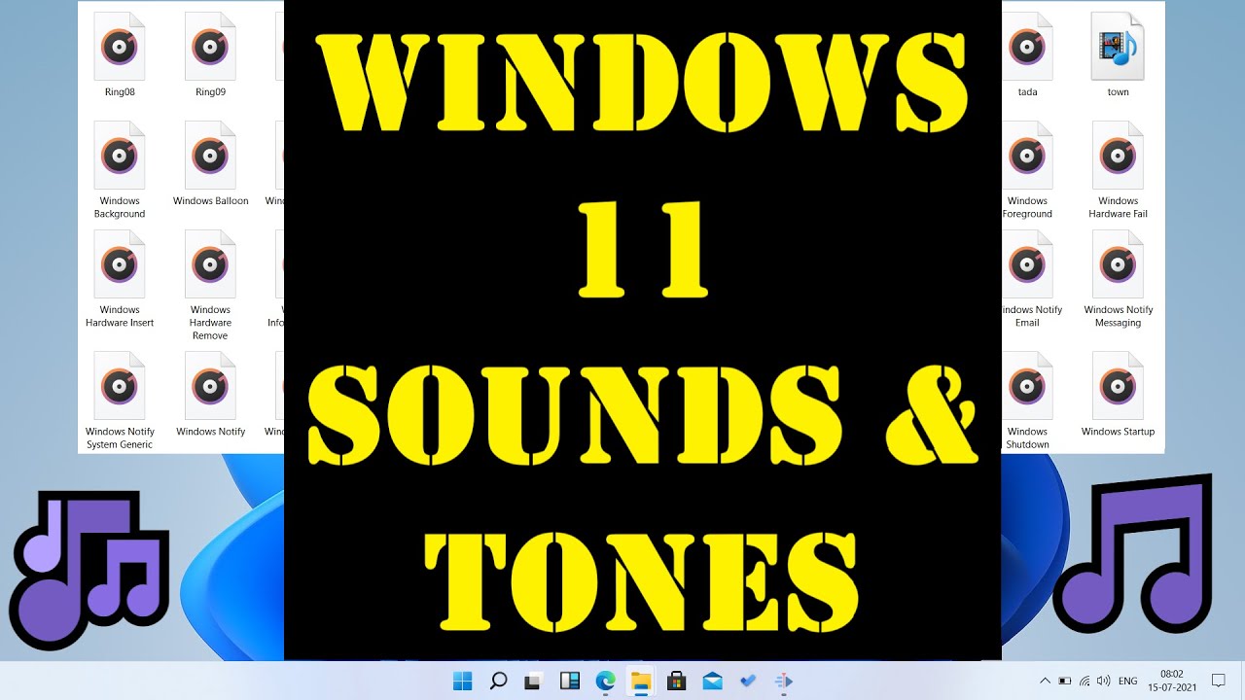The width and height of the screenshot is (1245, 700).
Task: Open the Widgets panel
Action: click(x=569, y=681)
